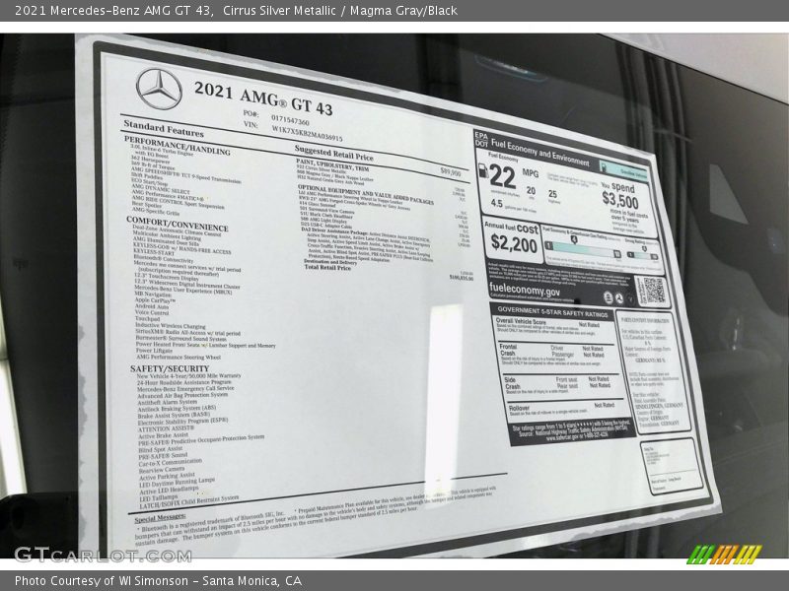Click the 'GOVERNMENT 5-STAR SAFETY RATINGS' header

(552, 311)
